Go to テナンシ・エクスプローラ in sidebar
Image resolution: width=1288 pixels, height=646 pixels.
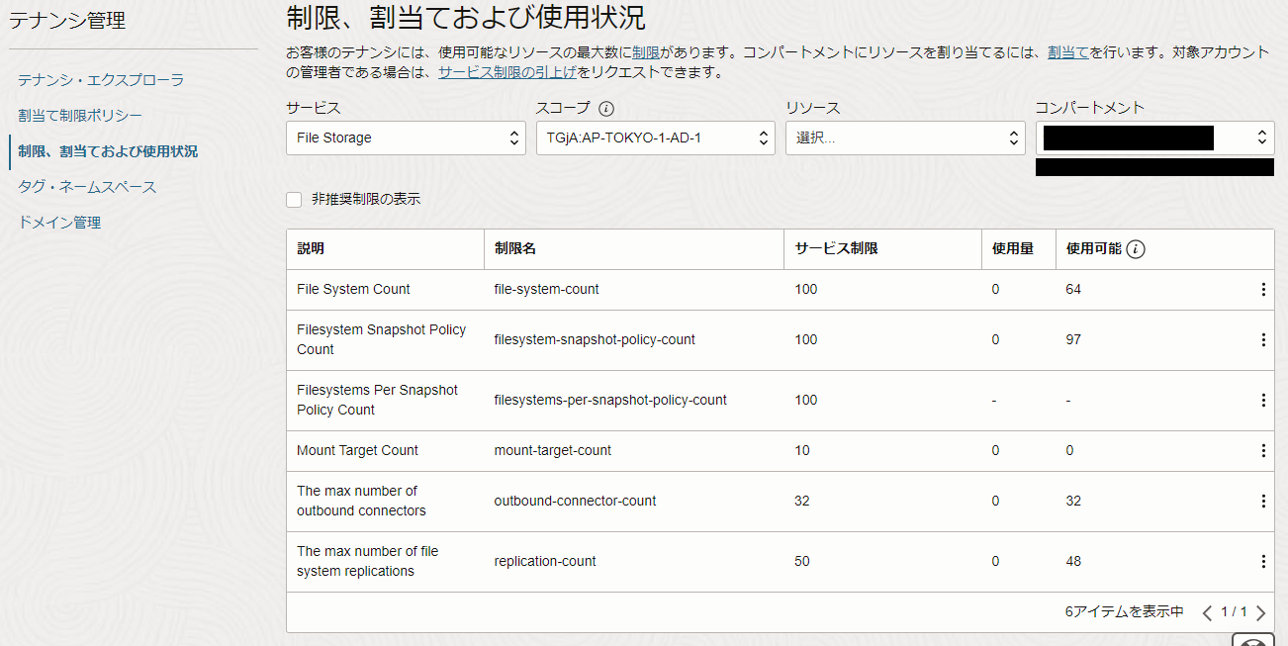click(x=101, y=79)
